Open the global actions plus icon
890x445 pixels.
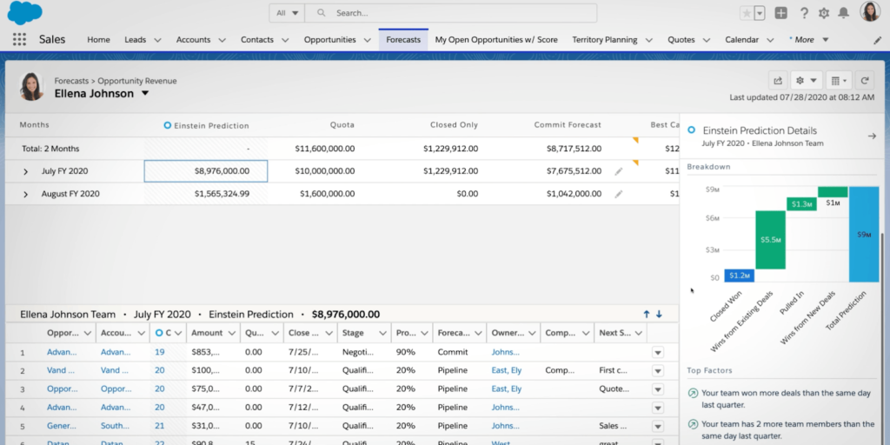(781, 13)
